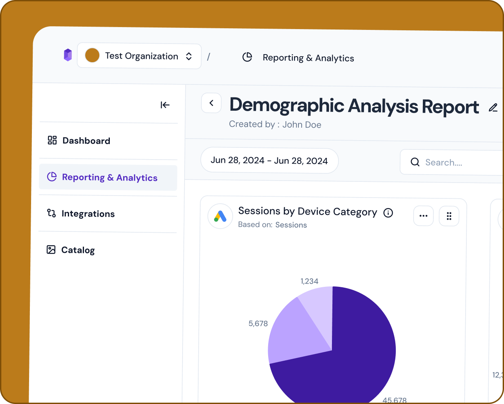Collapse the sidebar with the arrow icon
Screen dimensions: 504x404
coord(165,105)
